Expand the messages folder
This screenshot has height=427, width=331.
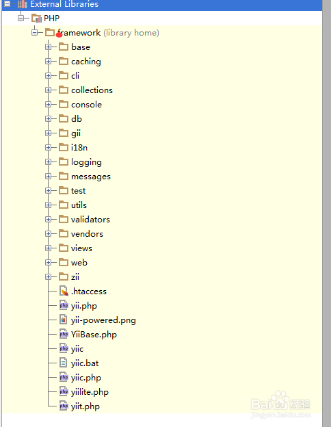point(48,177)
